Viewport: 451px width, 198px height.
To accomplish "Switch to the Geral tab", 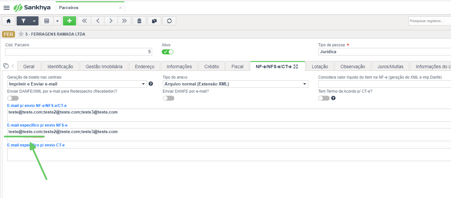I will coord(29,66).
